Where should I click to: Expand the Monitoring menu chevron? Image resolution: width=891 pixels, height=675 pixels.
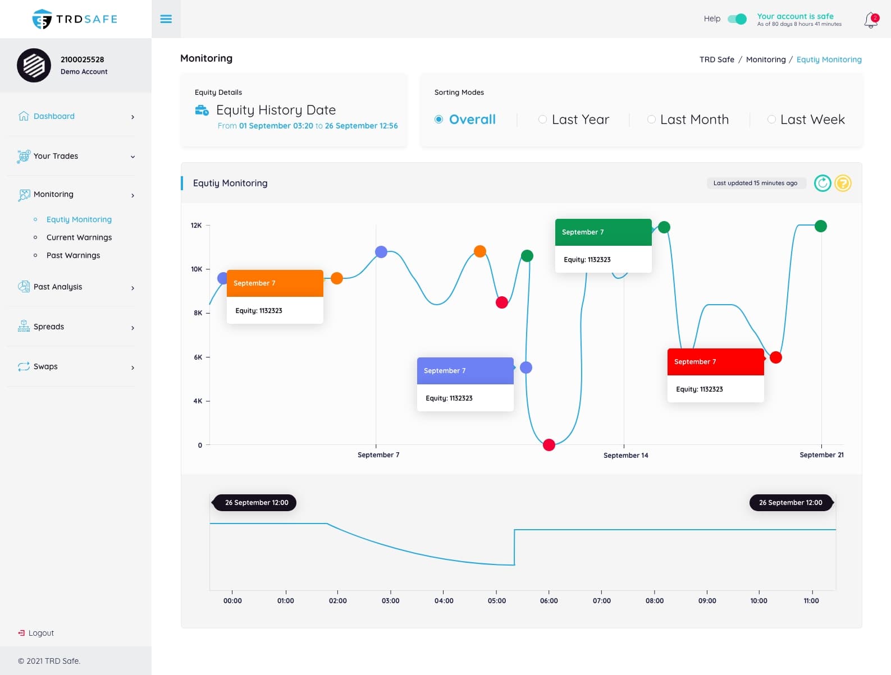click(x=132, y=195)
